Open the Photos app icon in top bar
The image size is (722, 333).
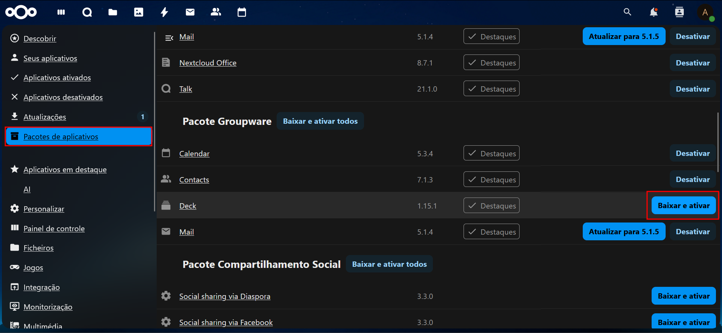138,12
